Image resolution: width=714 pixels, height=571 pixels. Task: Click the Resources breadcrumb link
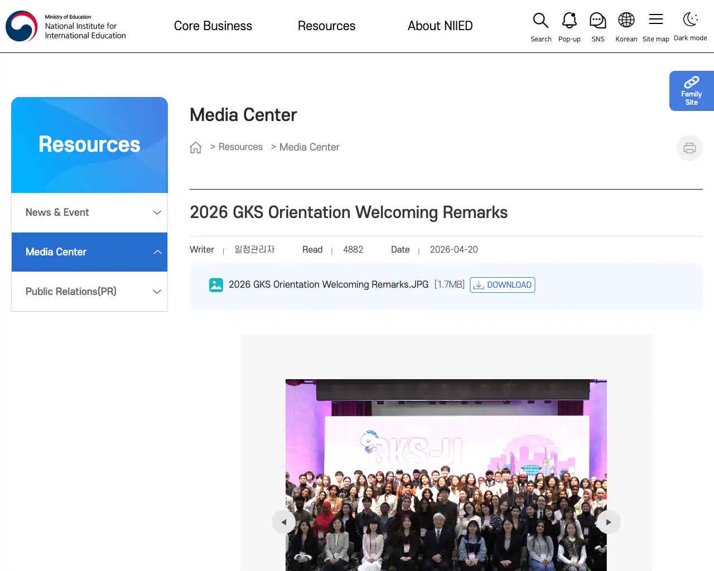240,147
